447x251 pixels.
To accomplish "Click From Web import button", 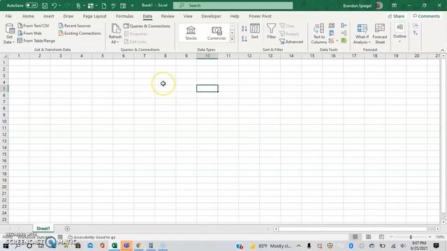I will point(29,33).
